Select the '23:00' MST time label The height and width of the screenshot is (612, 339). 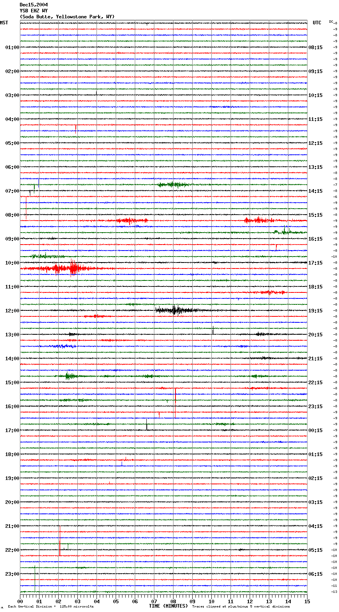pyautogui.click(x=12, y=574)
